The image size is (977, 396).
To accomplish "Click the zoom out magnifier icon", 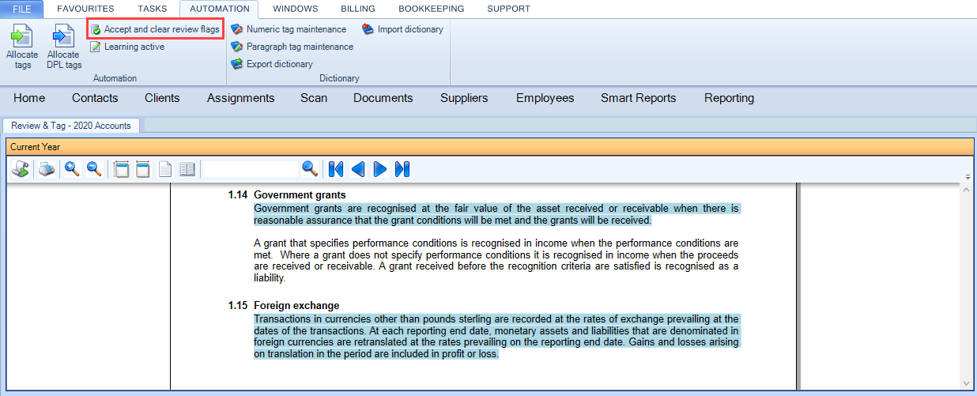I will [x=93, y=168].
